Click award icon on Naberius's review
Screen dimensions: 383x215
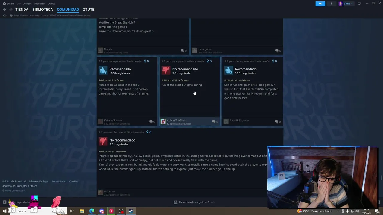point(148,132)
